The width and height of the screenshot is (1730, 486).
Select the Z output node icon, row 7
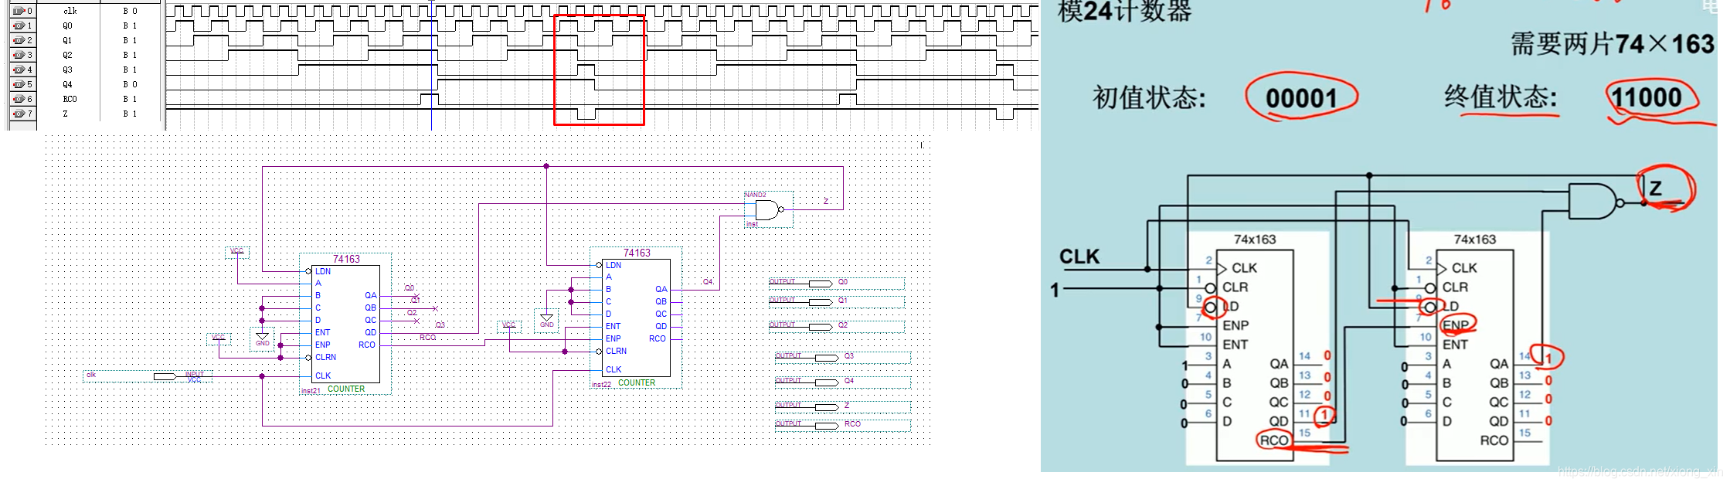pos(19,114)
